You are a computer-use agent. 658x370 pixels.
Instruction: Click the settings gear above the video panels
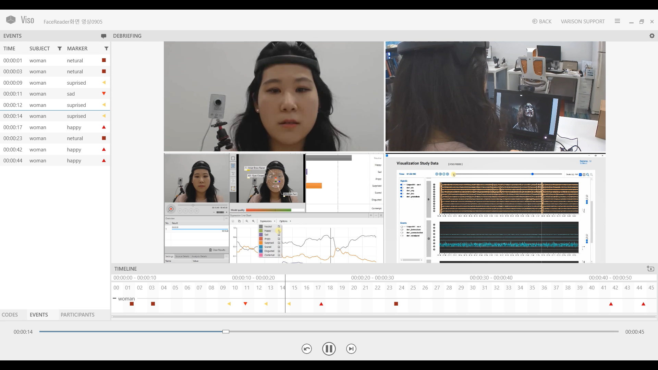[652, 36]
